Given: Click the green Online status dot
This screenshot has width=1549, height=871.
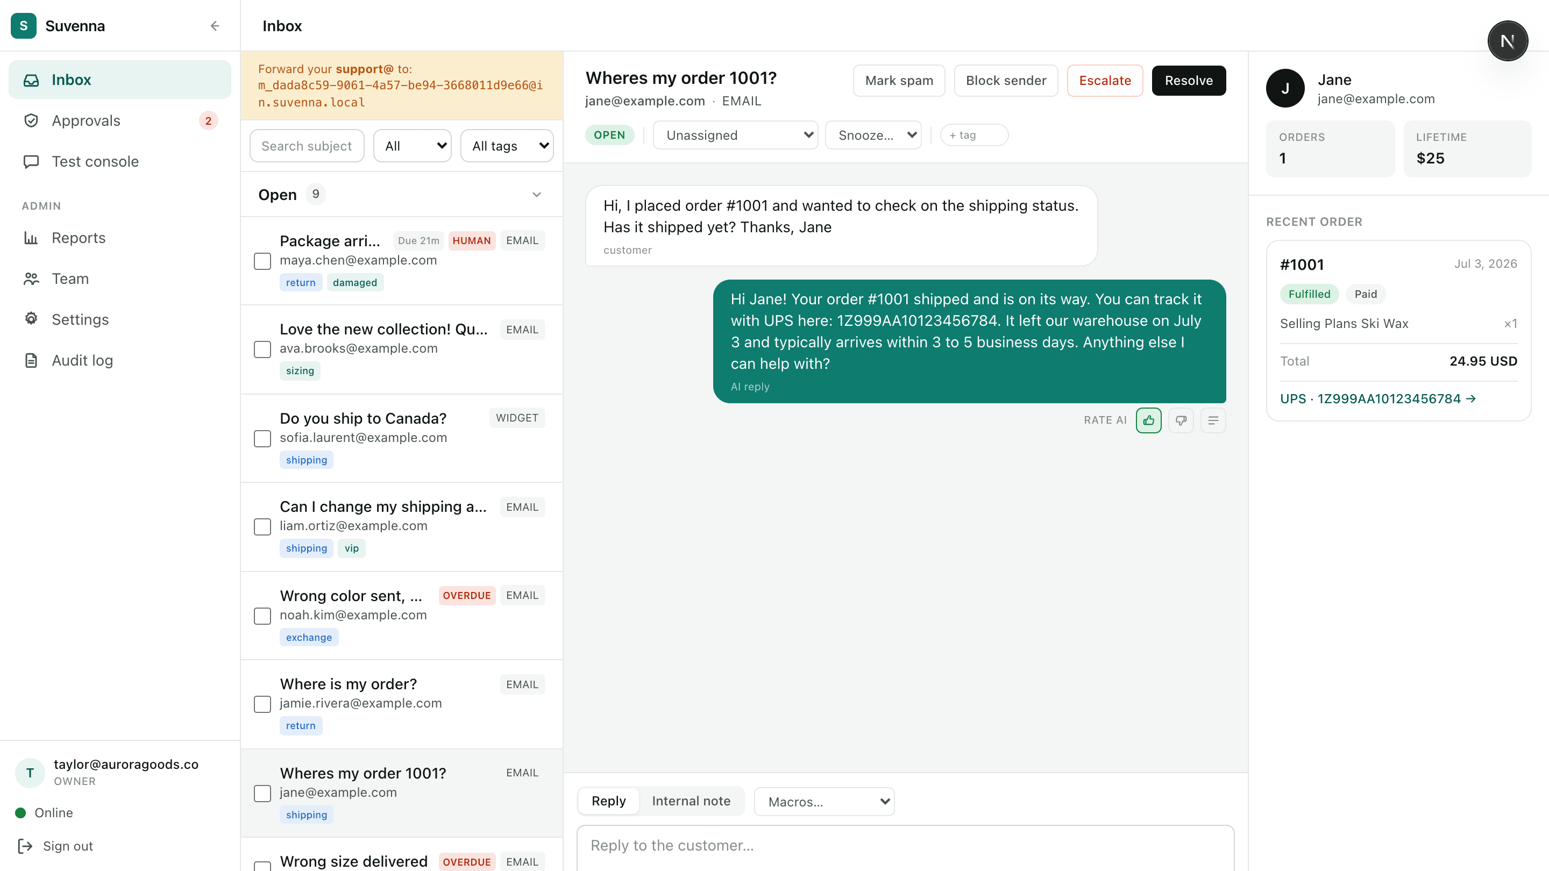Looking at the screenshot, I should [20, 813].
